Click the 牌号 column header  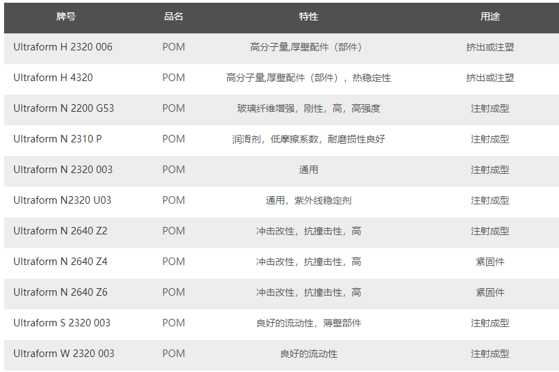pyautogui.click(x=66, y=17)
